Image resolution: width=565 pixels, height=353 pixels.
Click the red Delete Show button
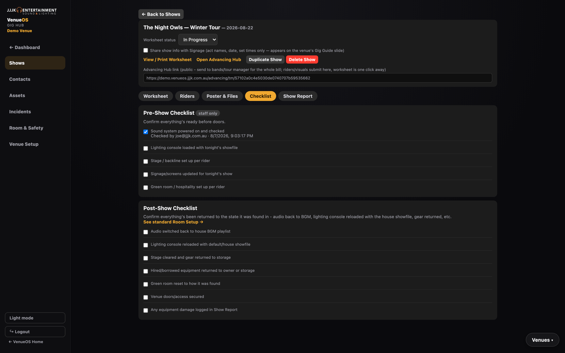coord(302,60)
